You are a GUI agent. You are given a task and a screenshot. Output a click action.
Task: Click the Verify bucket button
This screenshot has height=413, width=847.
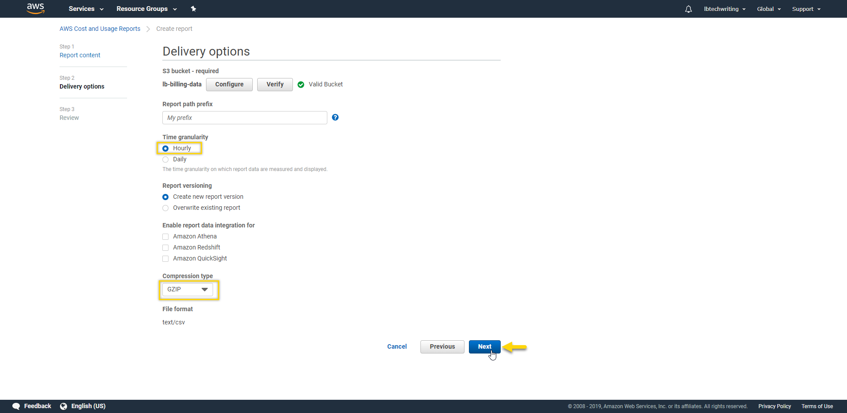275,85
